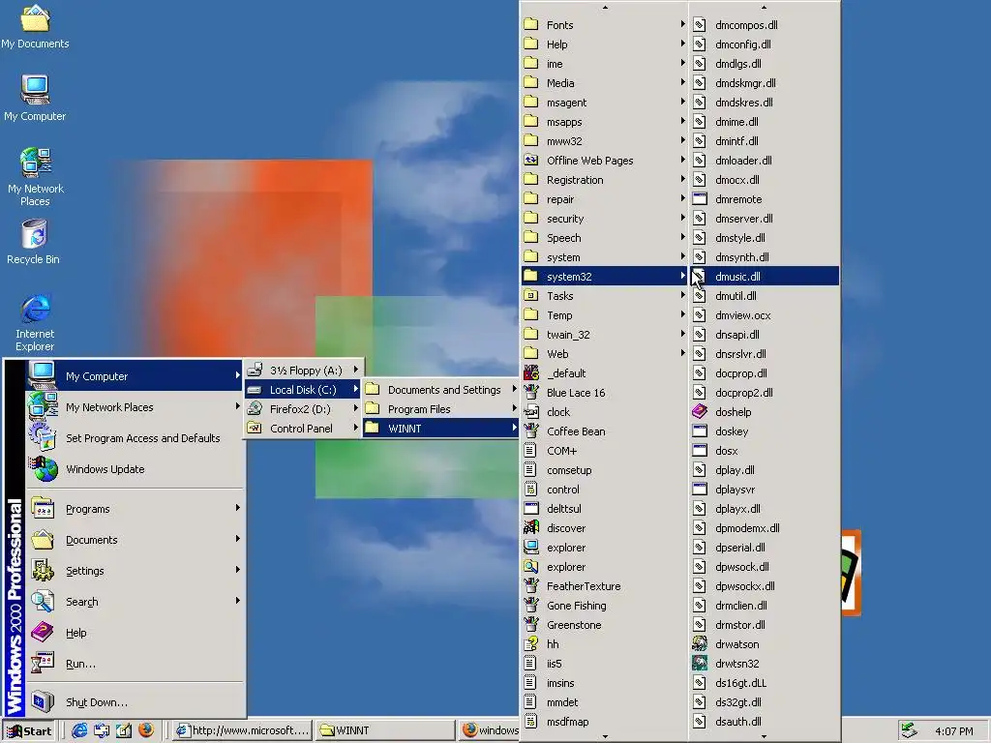Select FeatherTexture in WINNT list
The width and height of the screenshot is (991, 743).
[x=605, y=585]
